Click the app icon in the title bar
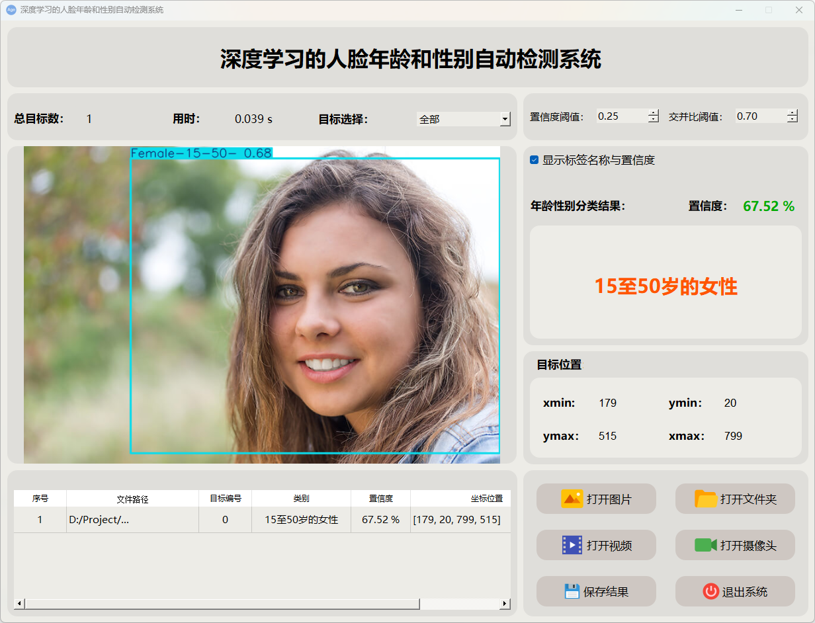This screenshot has width=815, height=623. [11, 10]
